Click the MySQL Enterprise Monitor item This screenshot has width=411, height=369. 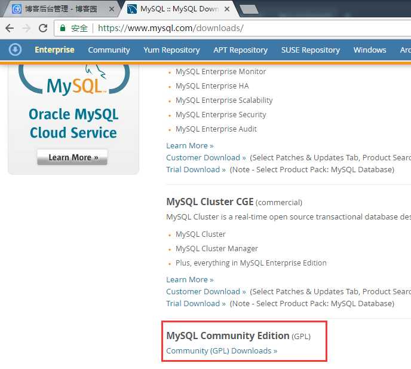[220, 71]
